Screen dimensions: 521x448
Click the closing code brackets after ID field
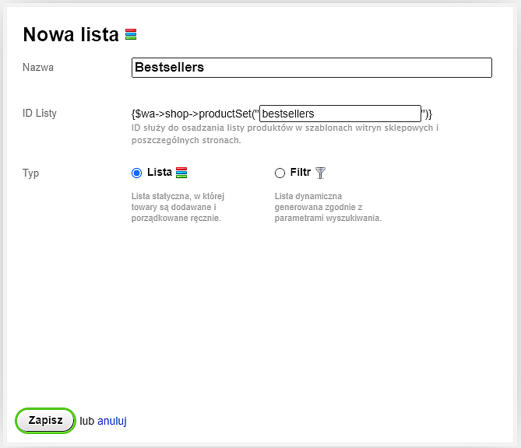pos(427,114)
